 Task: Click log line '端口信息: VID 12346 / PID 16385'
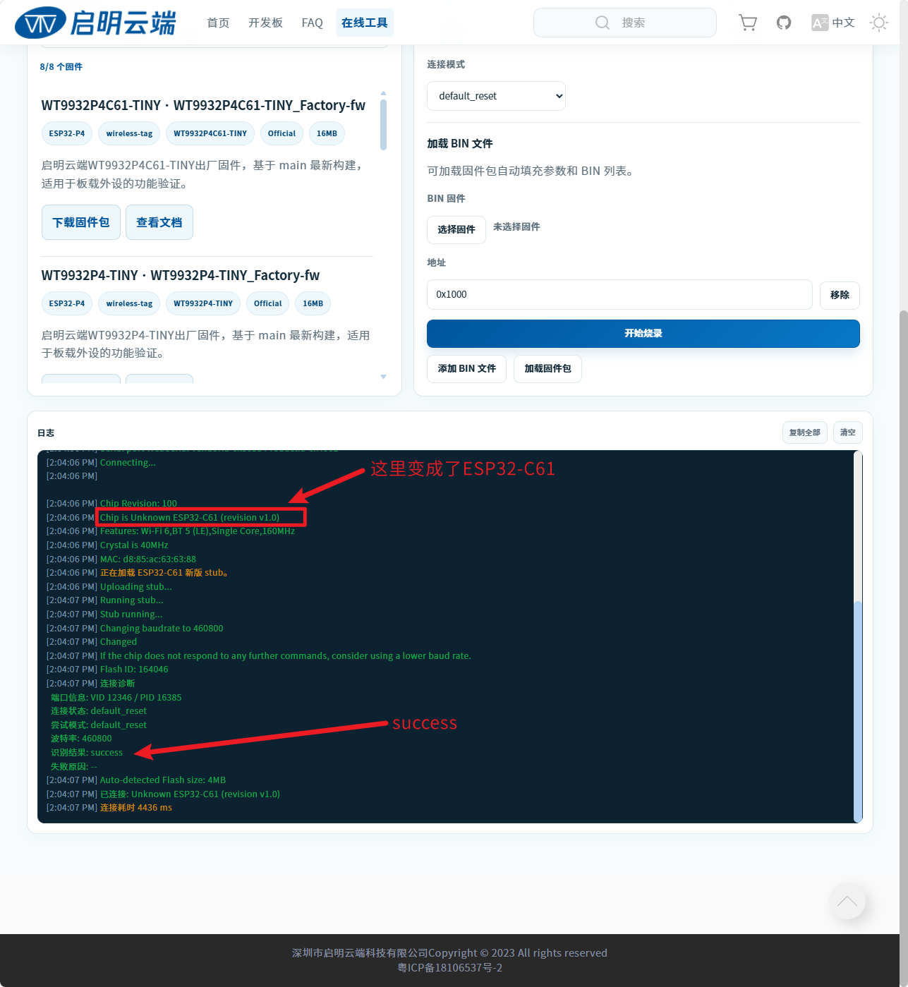pyautogui.click(x=116, y=697)
